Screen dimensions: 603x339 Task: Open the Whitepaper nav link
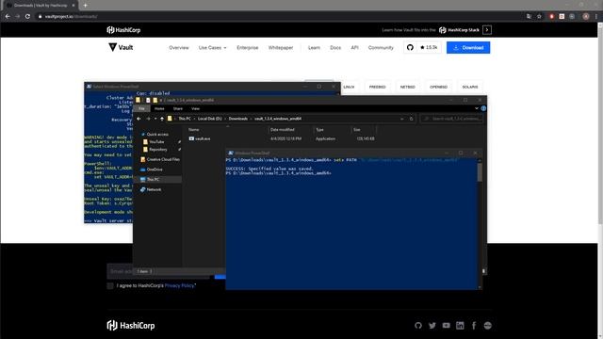[x=281, y=48]
